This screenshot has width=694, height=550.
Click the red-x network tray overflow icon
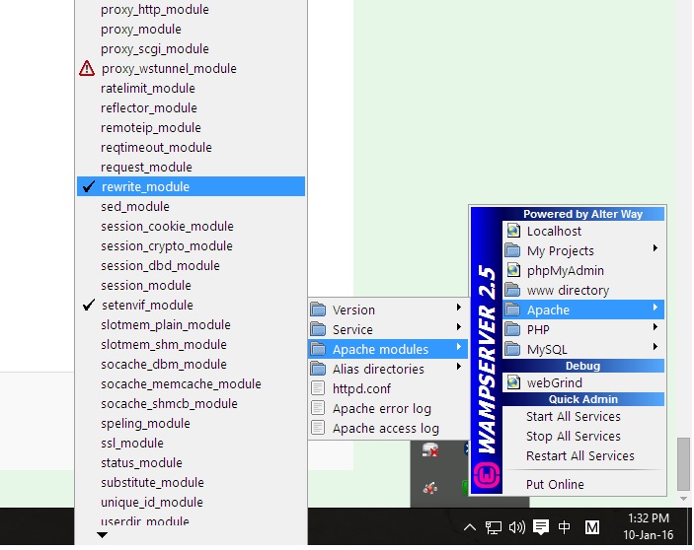pyautogui.click(x=429, y=450)
